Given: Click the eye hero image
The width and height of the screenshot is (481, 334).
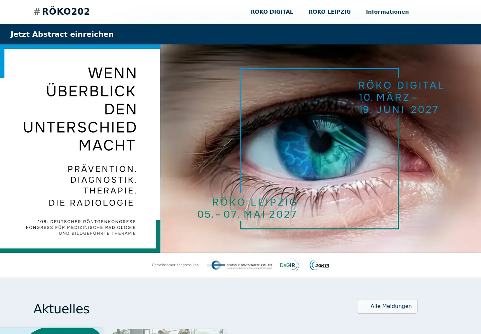Looking at the screenshot, I should 321,149.
